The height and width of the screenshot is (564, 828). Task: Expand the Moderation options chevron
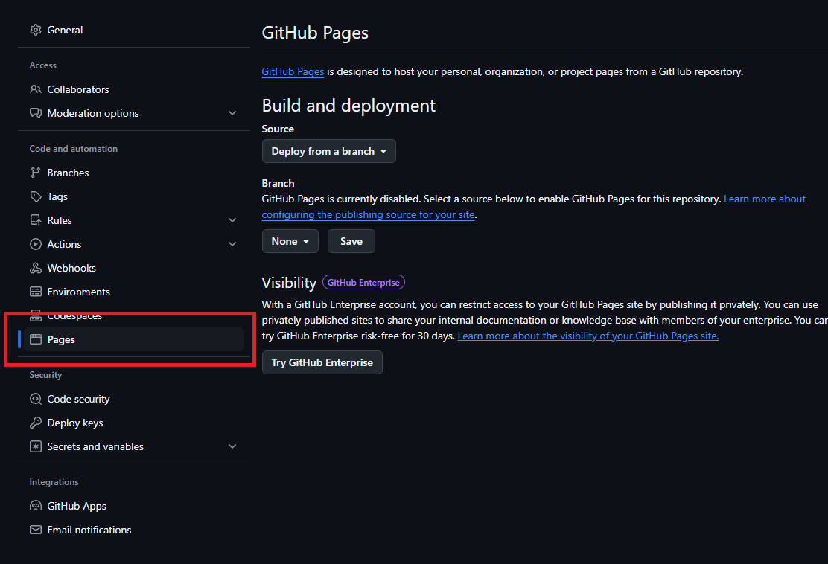tap(232, 113)
